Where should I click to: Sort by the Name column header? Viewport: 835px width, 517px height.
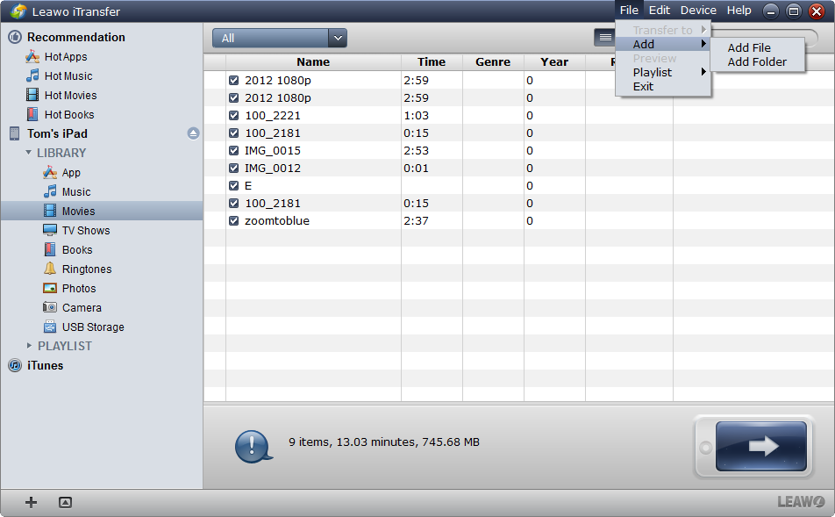tap(313, 61)
